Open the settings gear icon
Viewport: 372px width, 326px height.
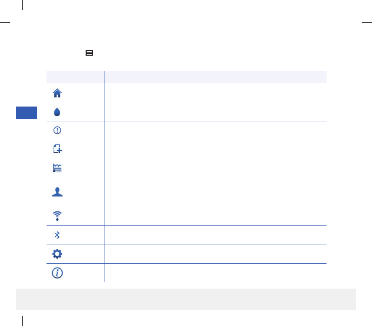tap(57, 254)
